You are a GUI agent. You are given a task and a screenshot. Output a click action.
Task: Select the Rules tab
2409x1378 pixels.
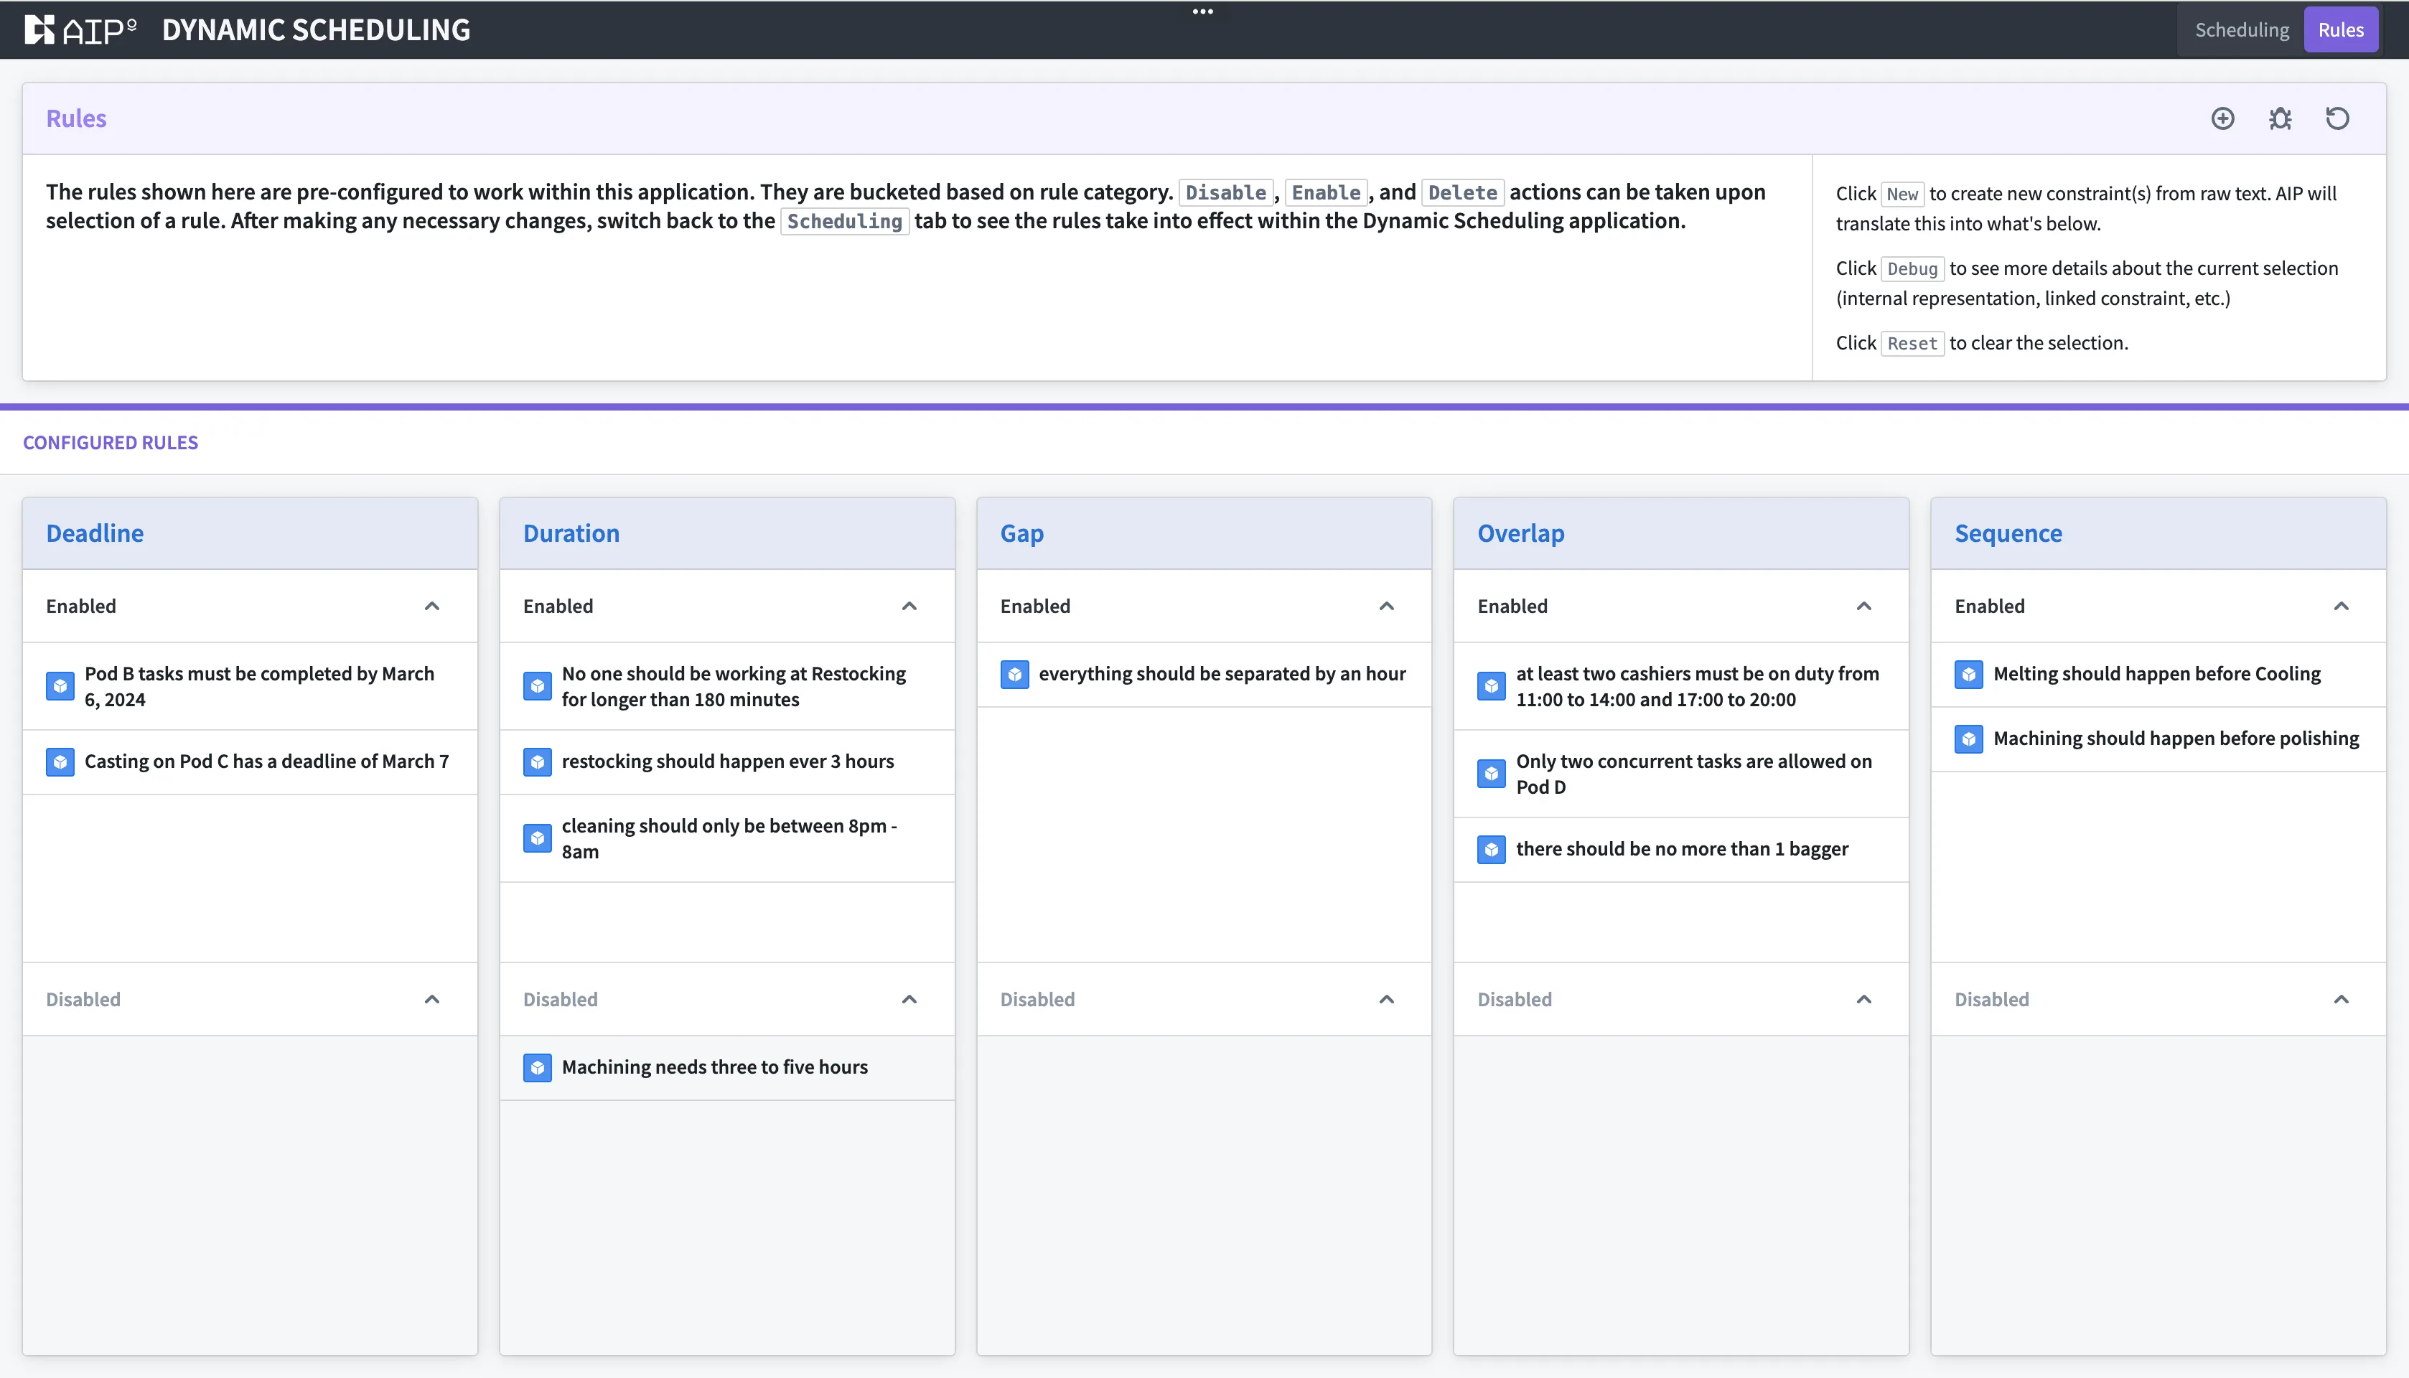[2340, 29]
